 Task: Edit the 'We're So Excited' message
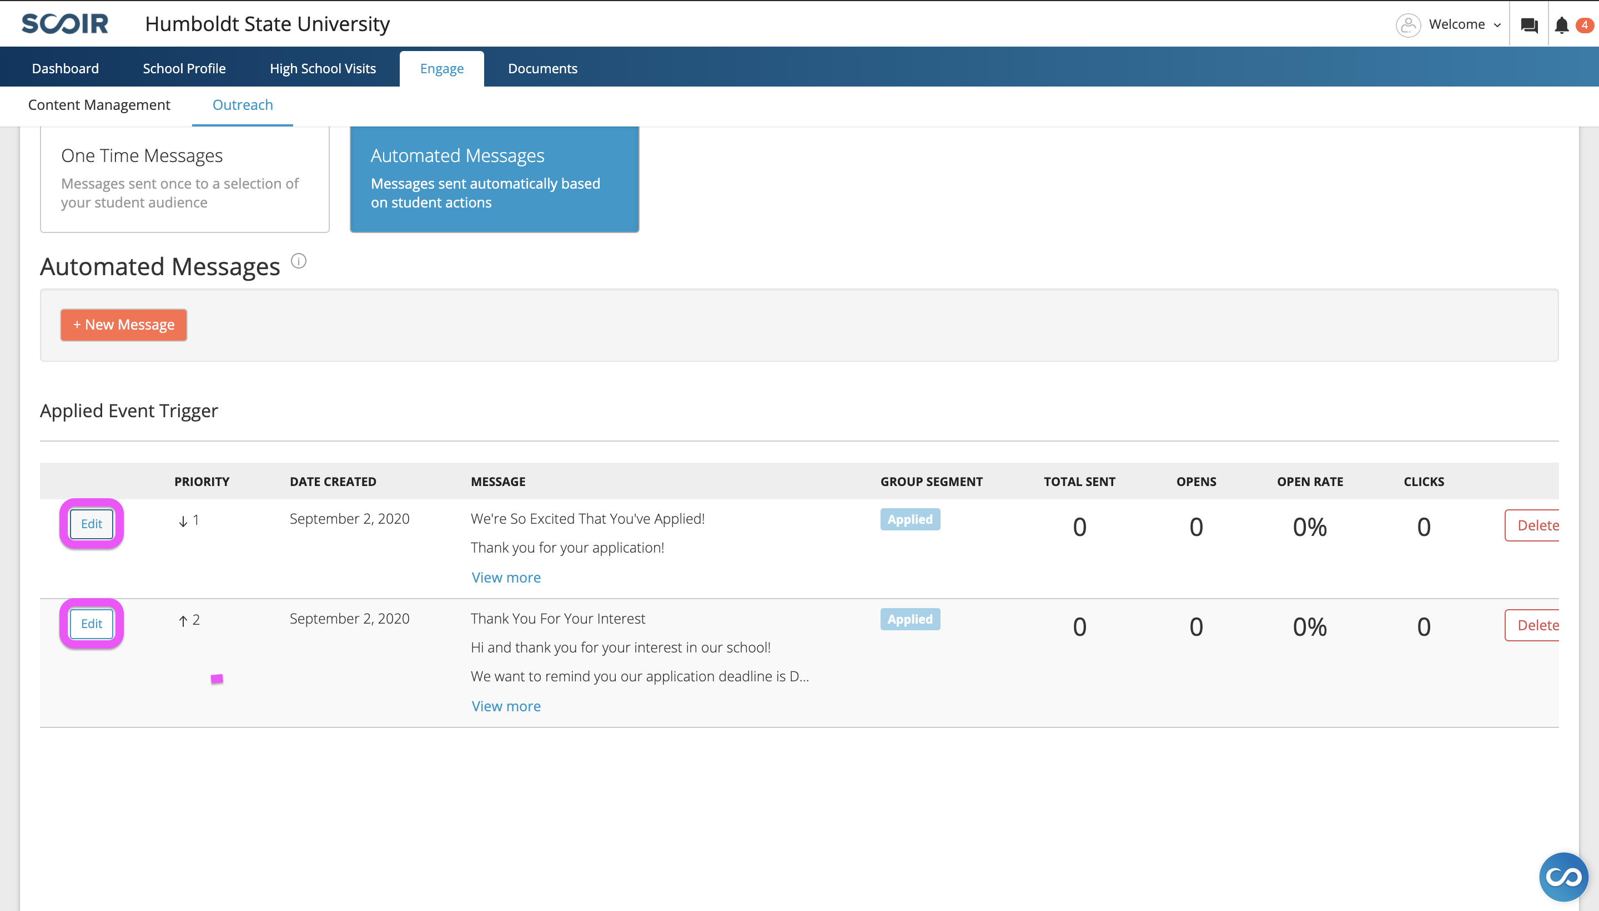tap(92, 524)
